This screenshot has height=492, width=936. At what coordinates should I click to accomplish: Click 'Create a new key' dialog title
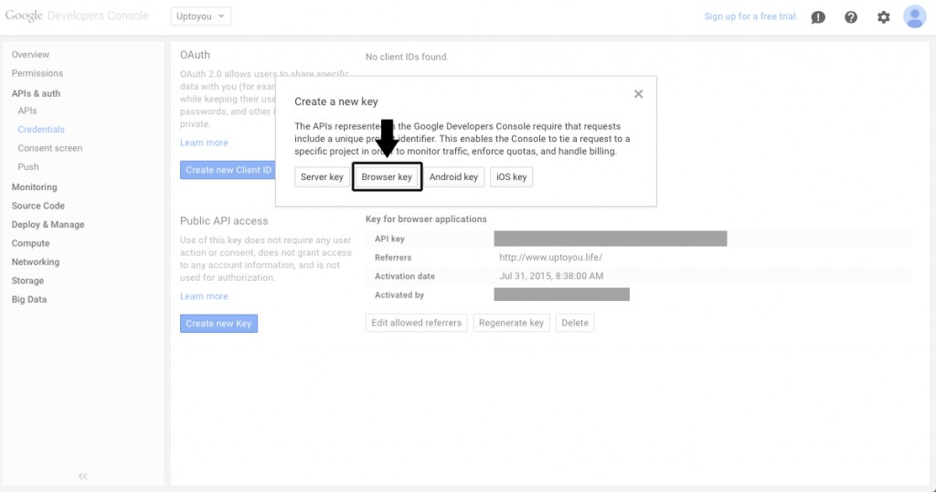point(336,102)
